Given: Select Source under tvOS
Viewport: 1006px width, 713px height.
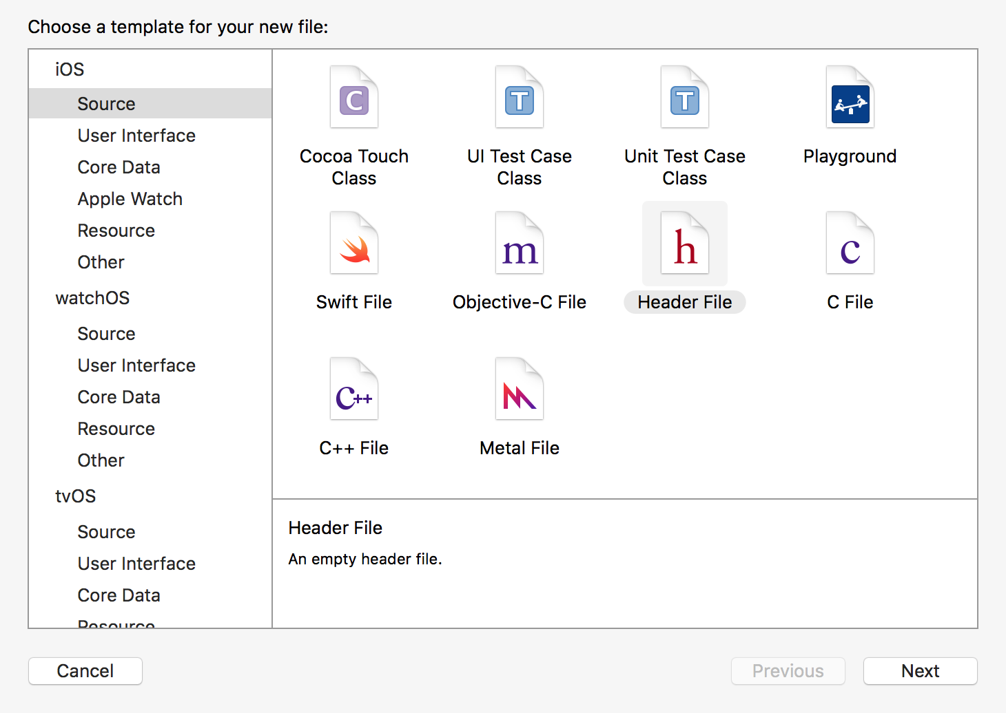Looking at the screenshot, I should point(106,532).
